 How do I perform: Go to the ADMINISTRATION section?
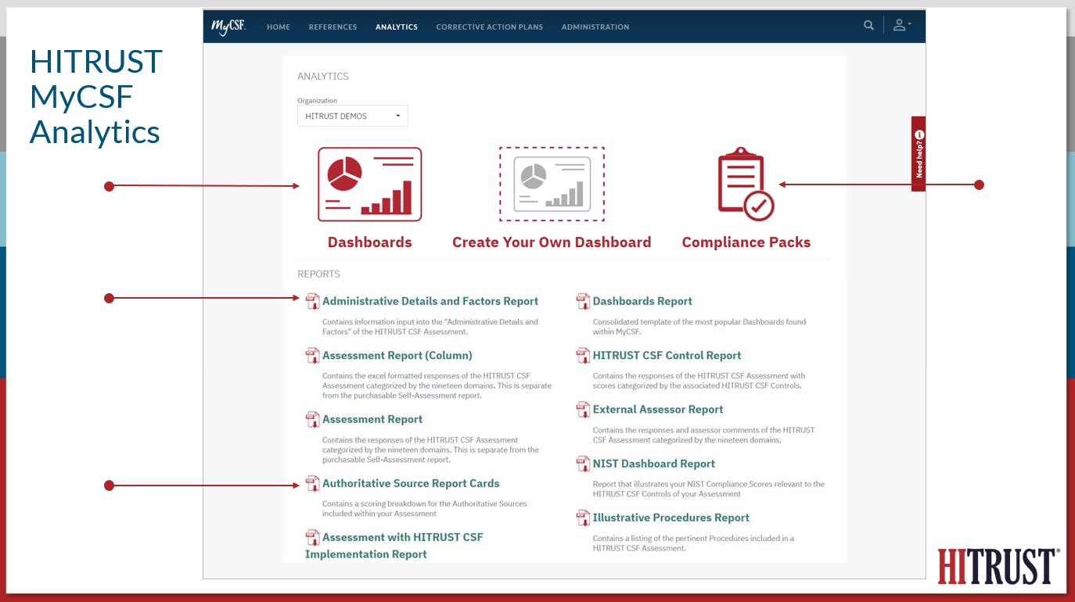point(595,27)
